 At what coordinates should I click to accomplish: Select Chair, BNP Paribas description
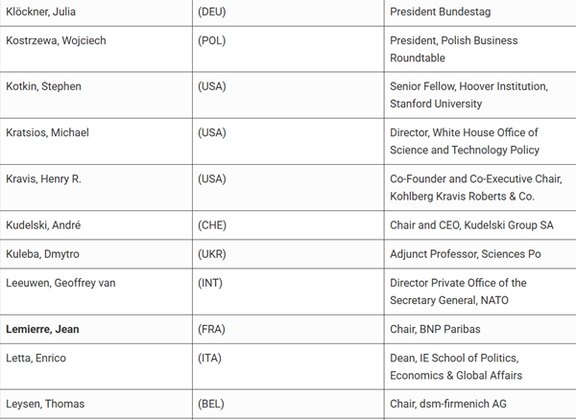click(x=435, y=330)
